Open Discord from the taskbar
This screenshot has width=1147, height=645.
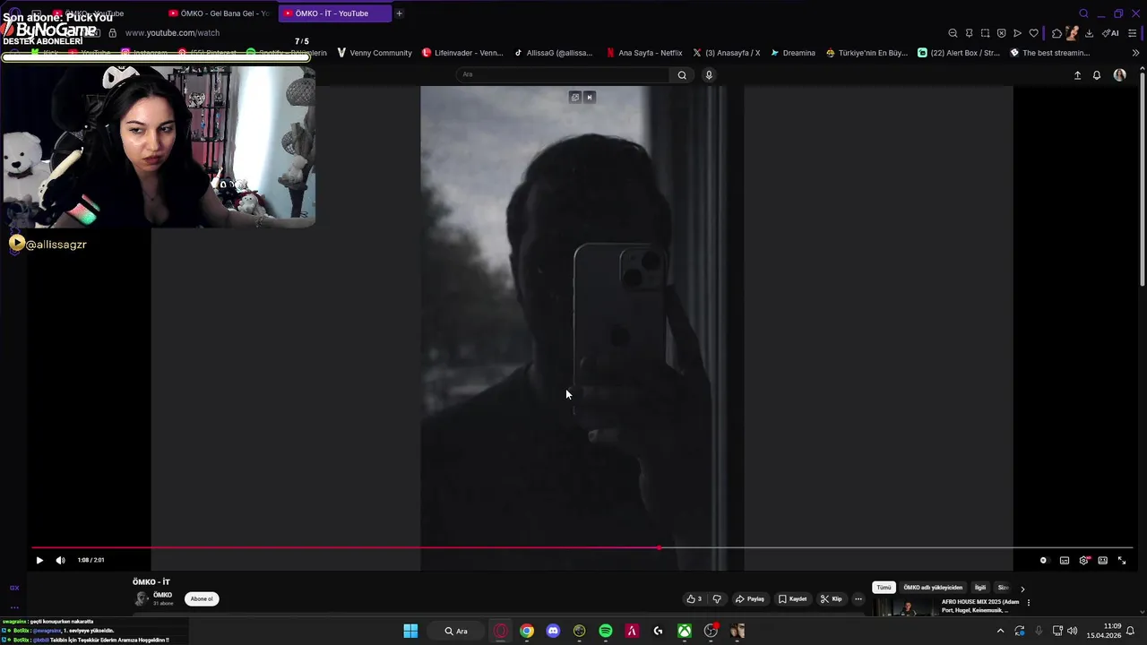(x=553, y=631)
